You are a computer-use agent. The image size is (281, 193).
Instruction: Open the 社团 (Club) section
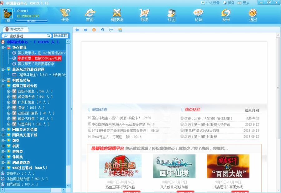(x=171, y=15)
